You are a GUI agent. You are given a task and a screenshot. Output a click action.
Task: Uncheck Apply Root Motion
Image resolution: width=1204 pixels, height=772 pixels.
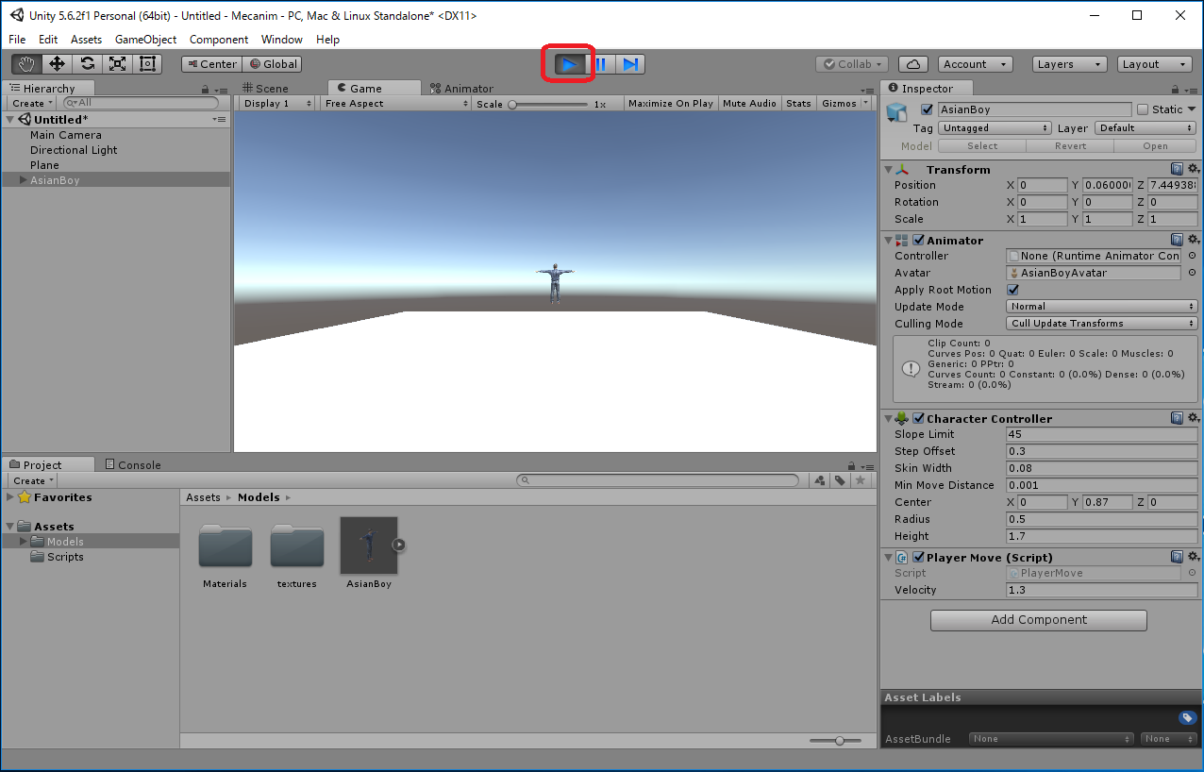(1013, 290)
